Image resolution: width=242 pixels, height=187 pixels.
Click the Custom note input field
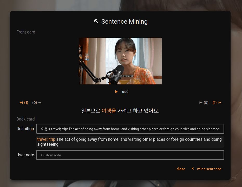pyautogui.click(x=130, y=155)
